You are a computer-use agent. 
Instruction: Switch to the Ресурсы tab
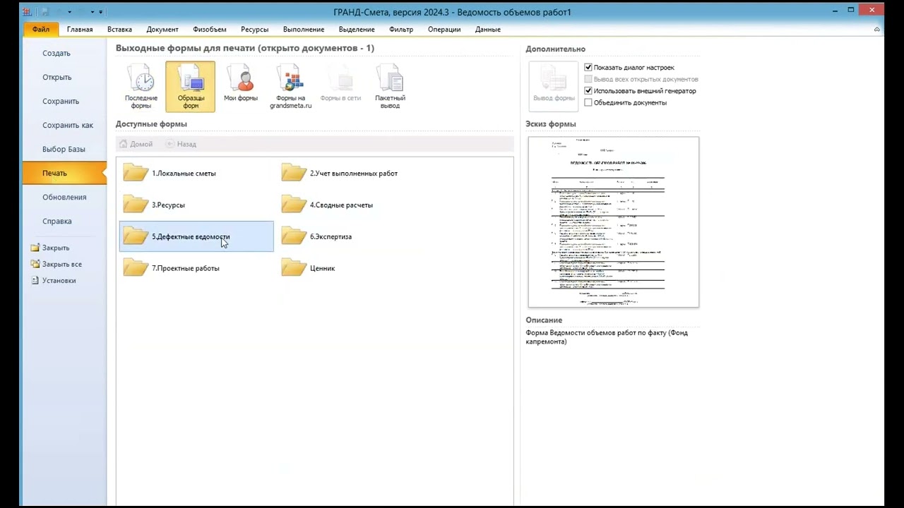point(254,29)
